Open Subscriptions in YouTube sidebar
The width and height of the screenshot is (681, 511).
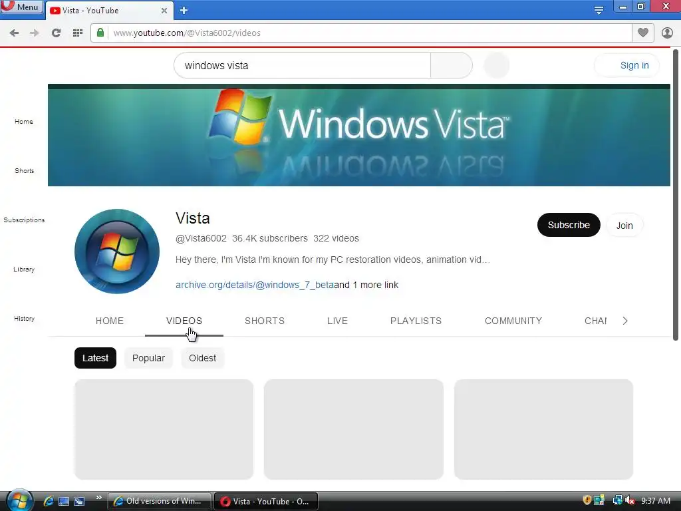click(x=25, y=220)
